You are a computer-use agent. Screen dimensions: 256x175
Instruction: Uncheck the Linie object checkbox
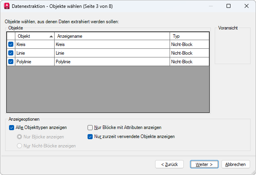11,53
